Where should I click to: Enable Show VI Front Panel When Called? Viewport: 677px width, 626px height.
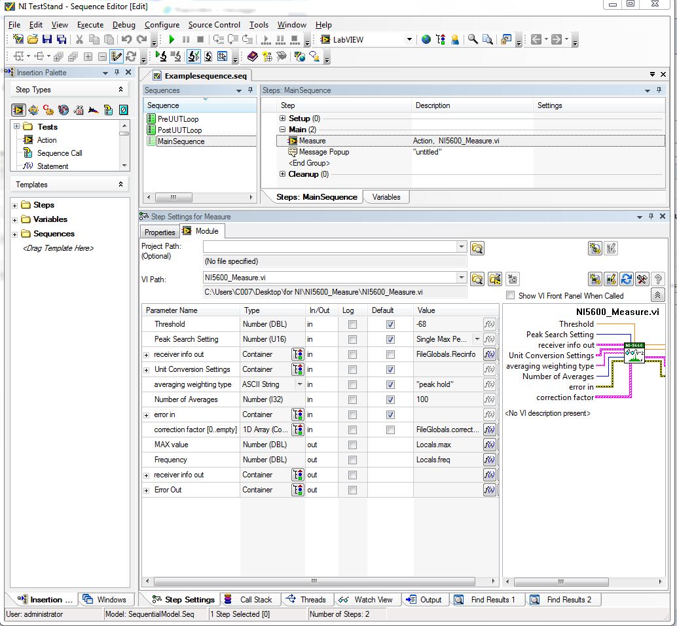point(511,296)
